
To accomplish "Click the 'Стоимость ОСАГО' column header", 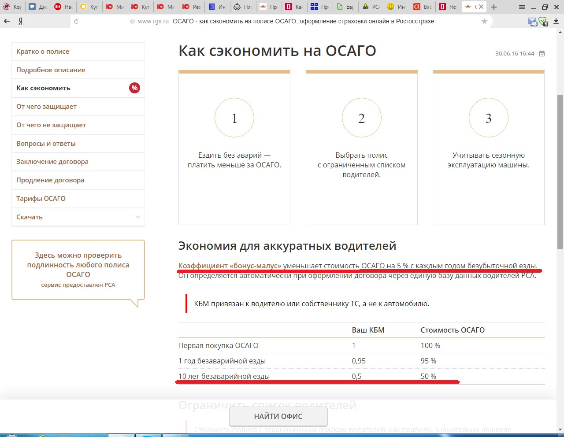I will pyautogui.click(x=453, y=330).
